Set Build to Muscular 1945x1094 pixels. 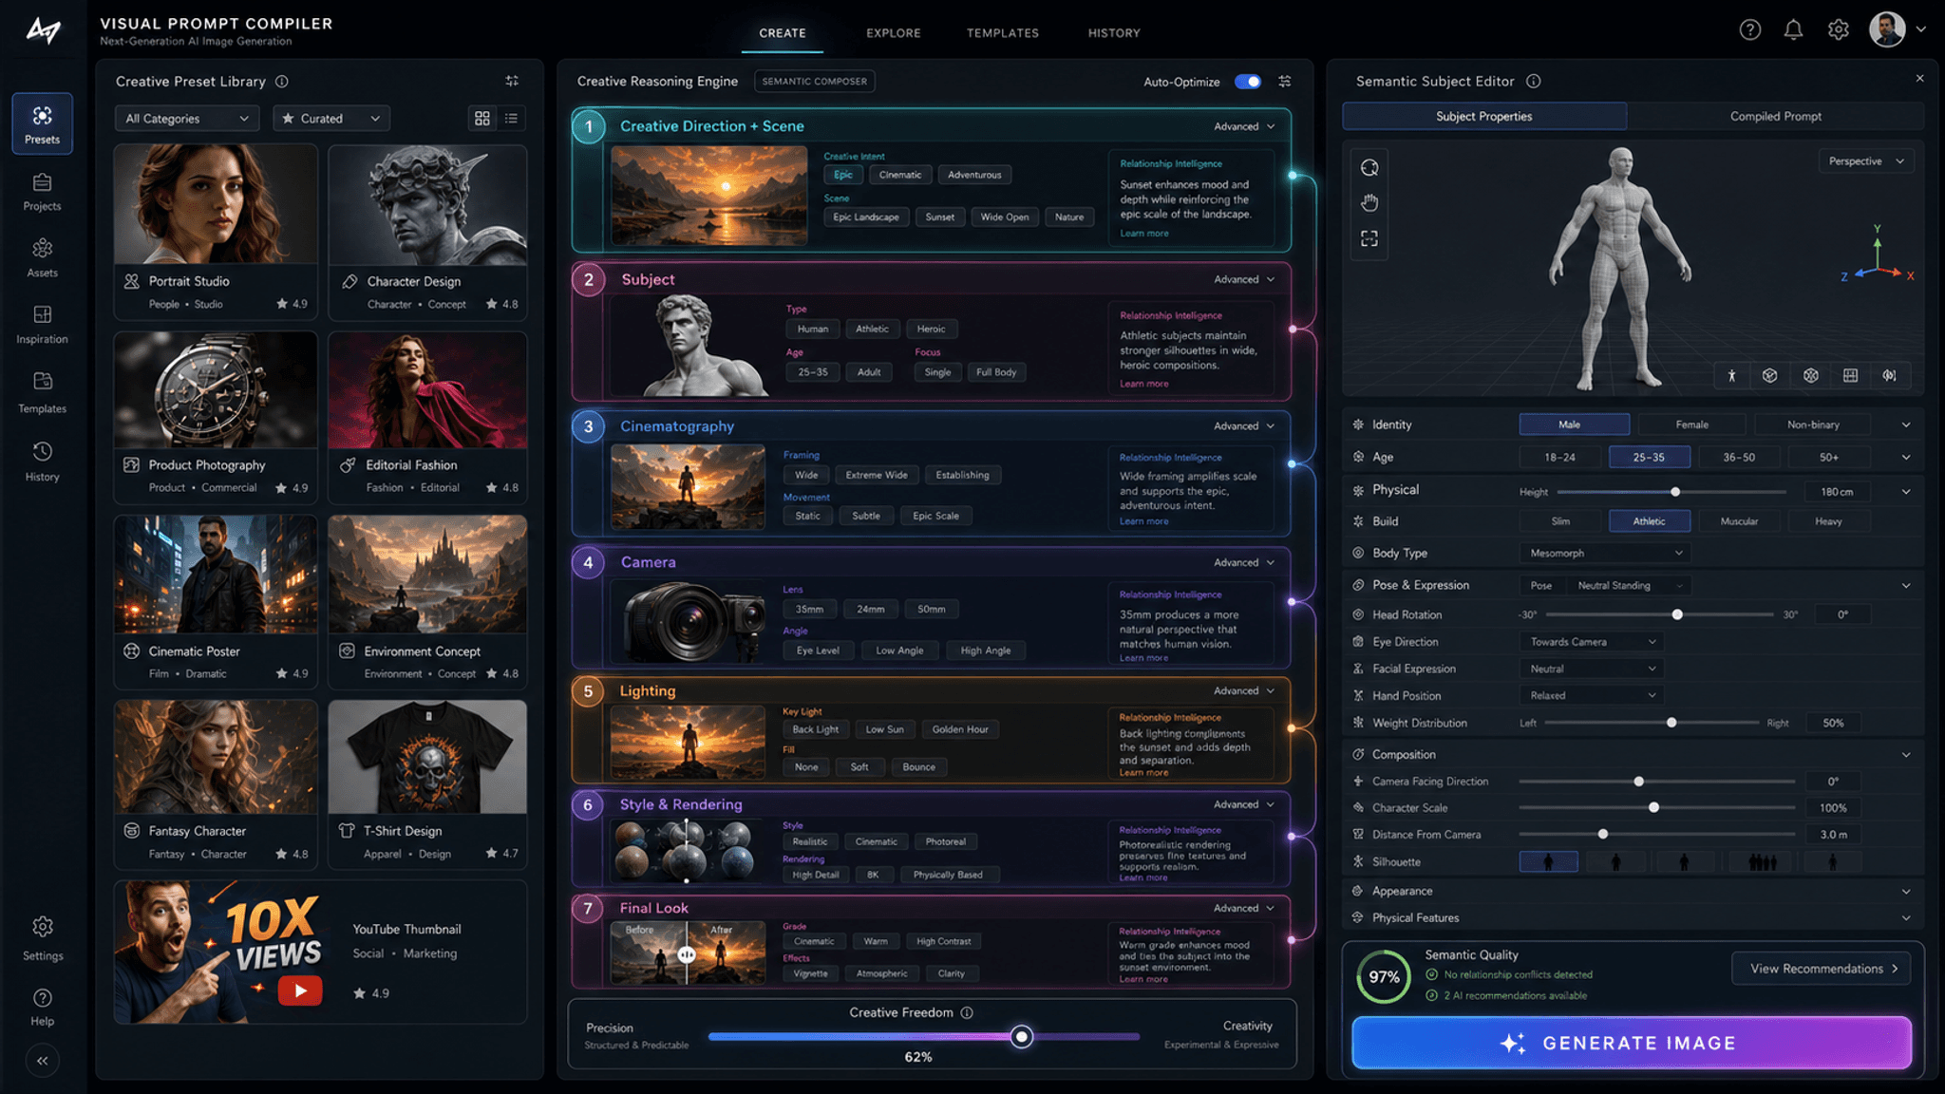click(x=1739, y=521)
